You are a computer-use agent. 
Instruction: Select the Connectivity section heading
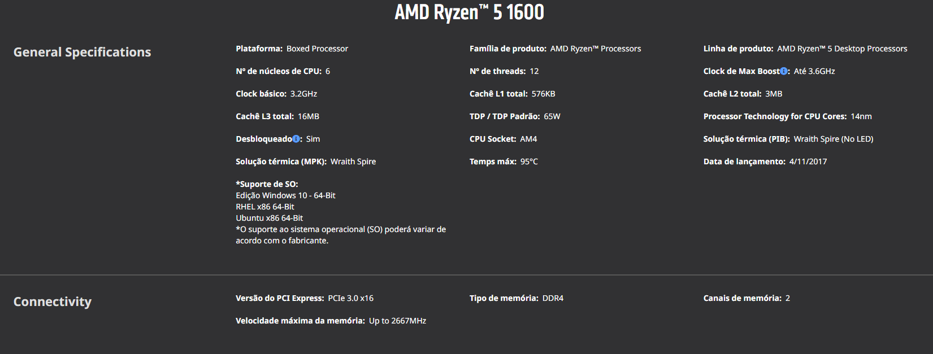tap(53, 301)
